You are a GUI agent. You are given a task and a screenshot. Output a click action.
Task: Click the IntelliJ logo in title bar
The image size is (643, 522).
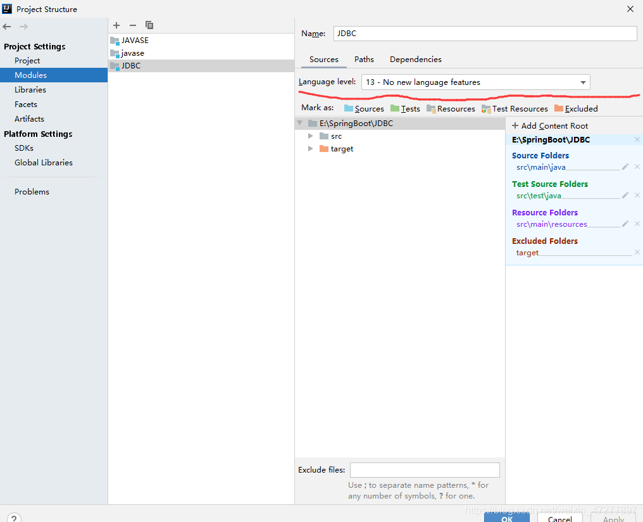(7, 9)
